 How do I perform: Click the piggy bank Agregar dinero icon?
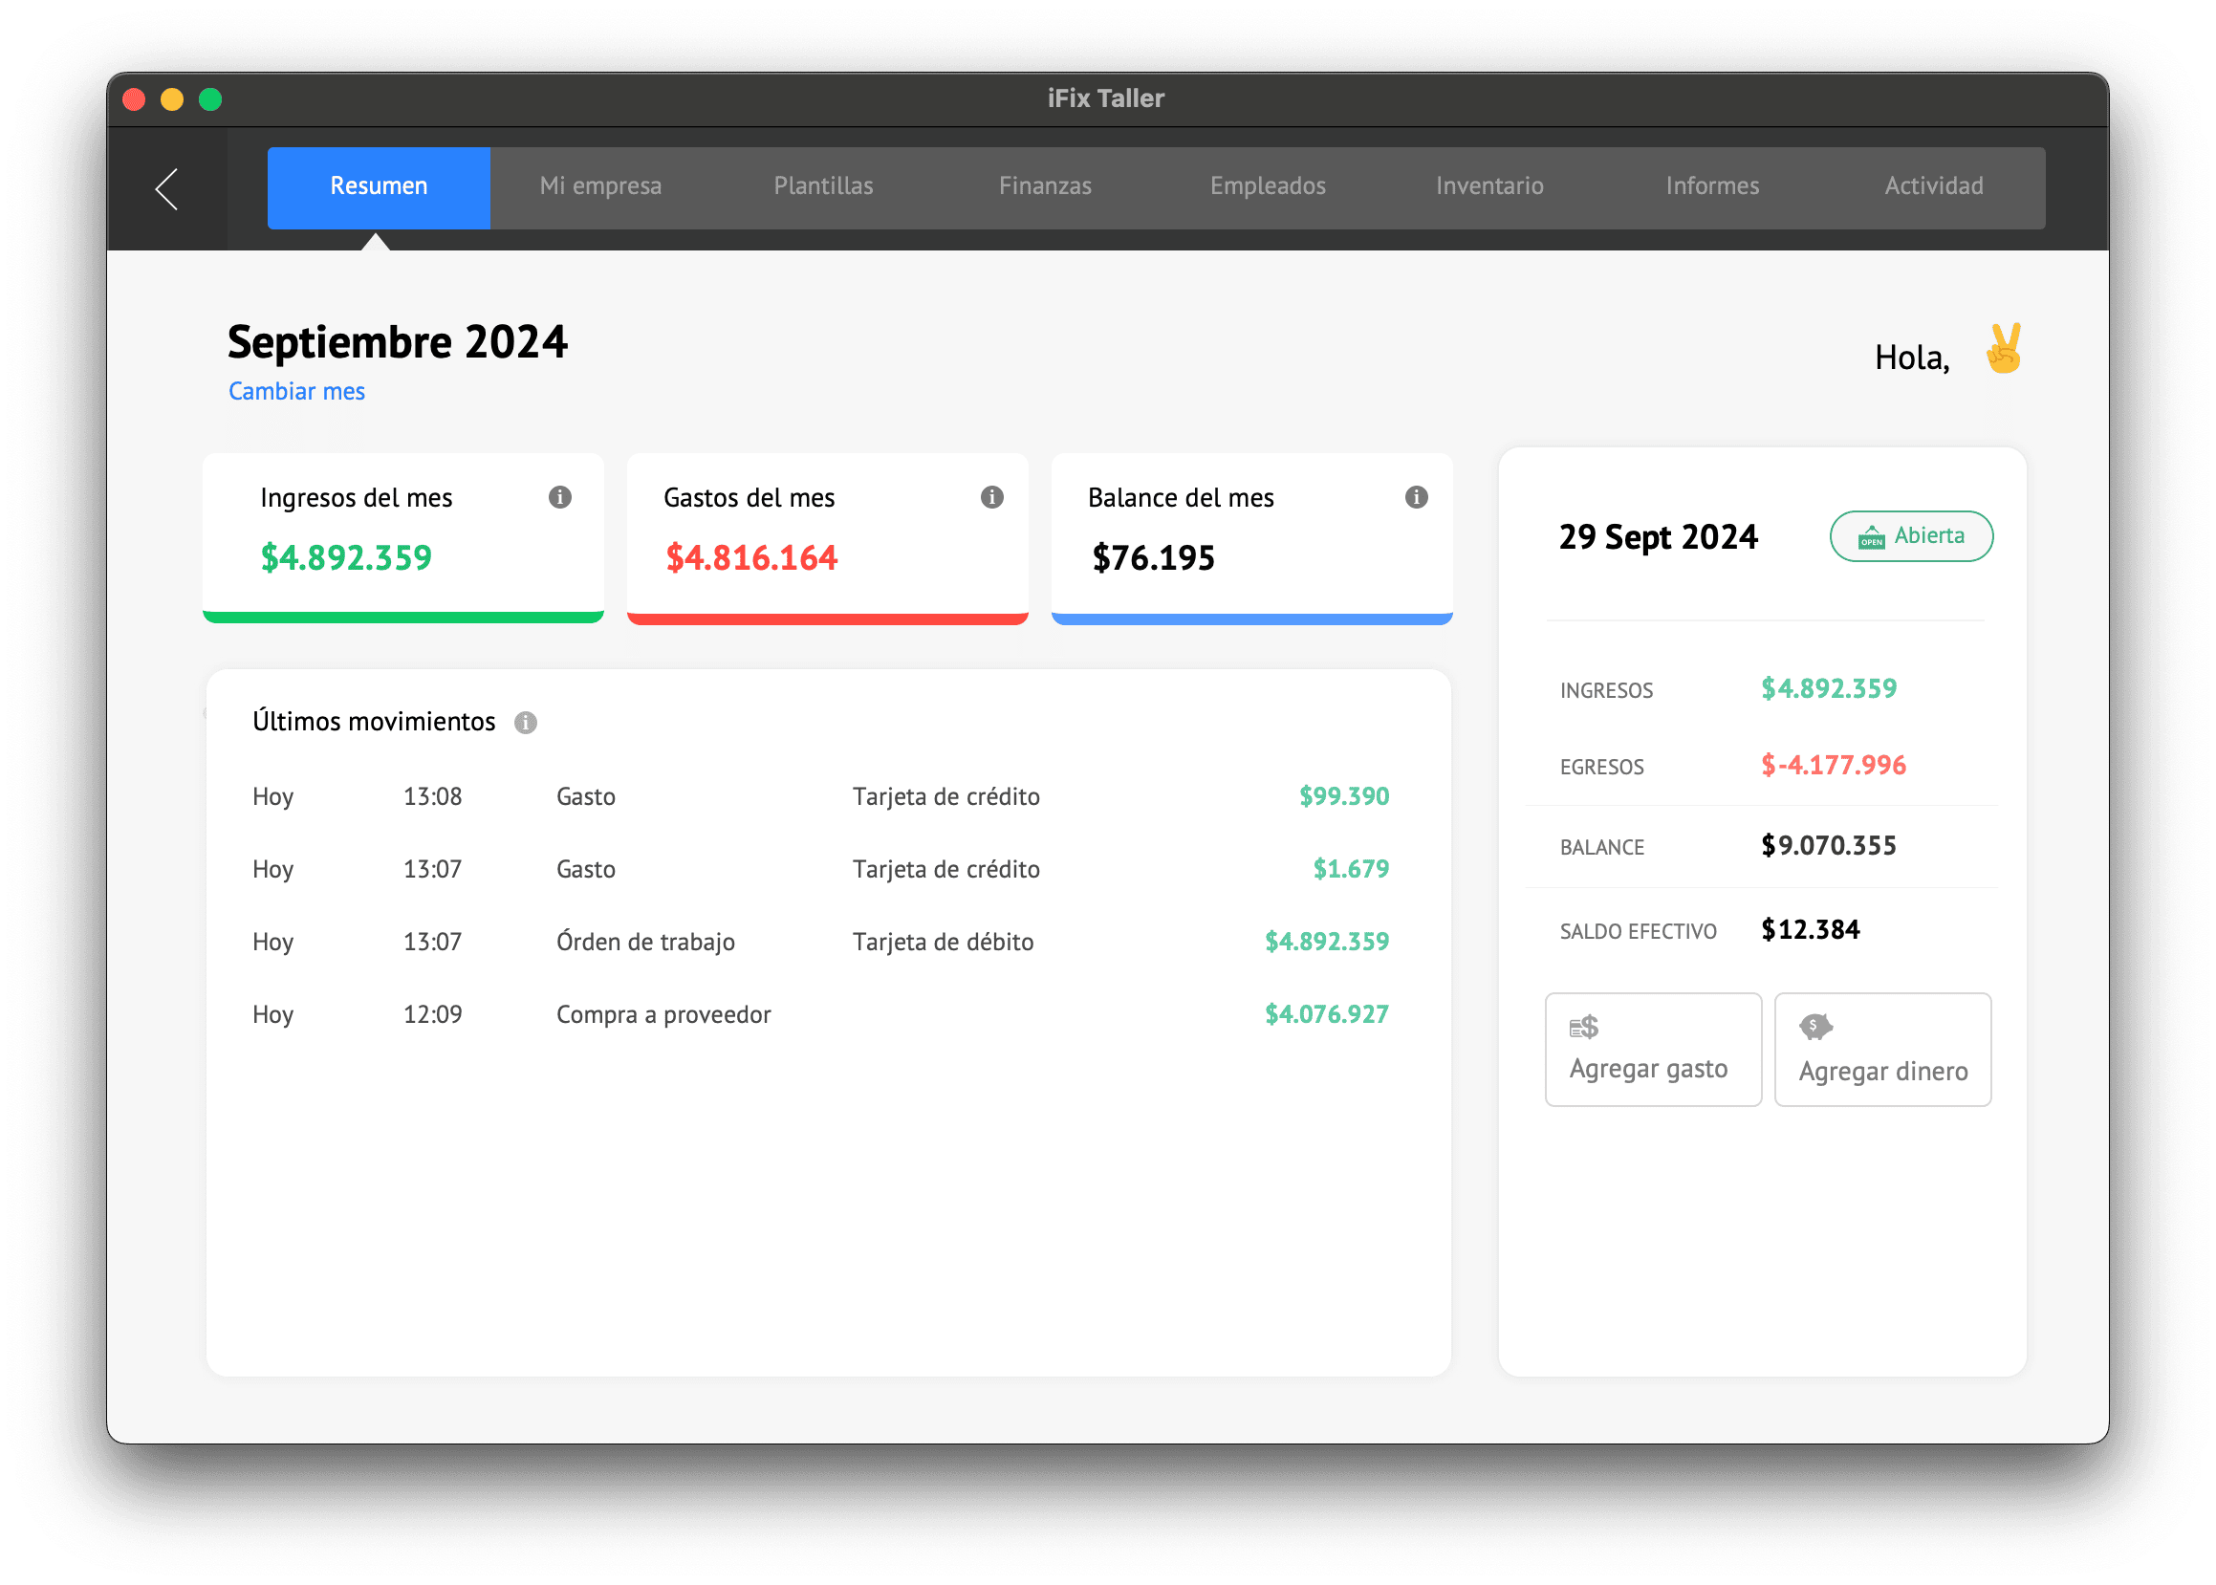tap(1814, 1027)
